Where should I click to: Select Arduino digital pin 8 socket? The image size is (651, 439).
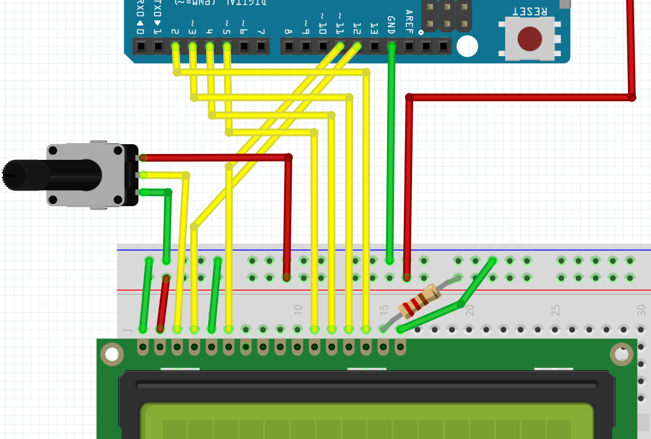pos(288,46)
